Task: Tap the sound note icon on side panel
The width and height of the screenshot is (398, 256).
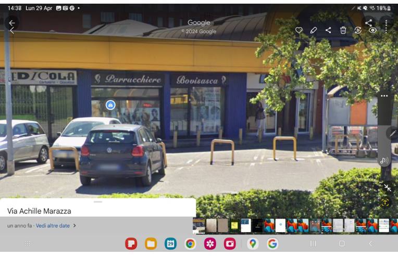Action: pos(384,160)
